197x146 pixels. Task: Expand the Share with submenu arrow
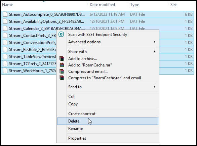(155, 52)
